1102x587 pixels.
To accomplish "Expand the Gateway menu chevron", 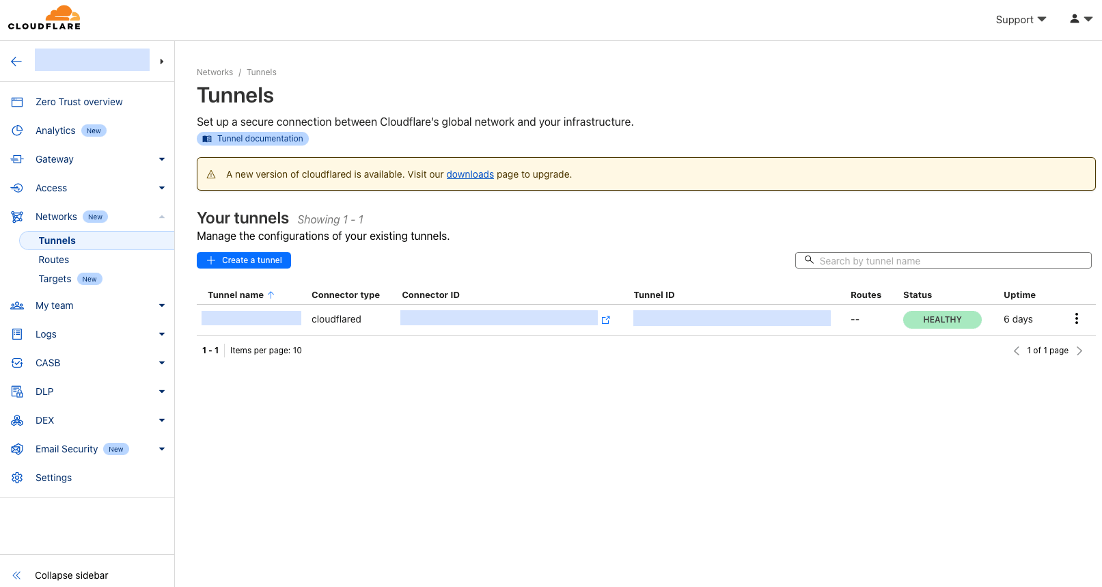I will coord(162,159).
